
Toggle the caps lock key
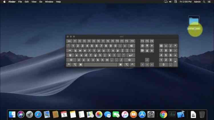(70, 55)
